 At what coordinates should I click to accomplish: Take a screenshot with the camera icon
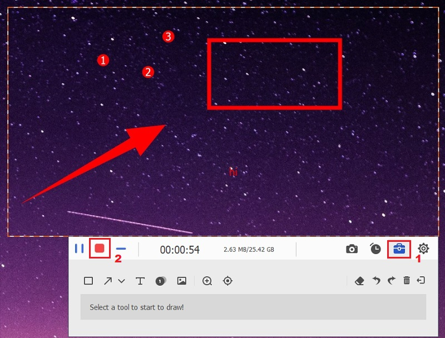(x=352, y=249)
